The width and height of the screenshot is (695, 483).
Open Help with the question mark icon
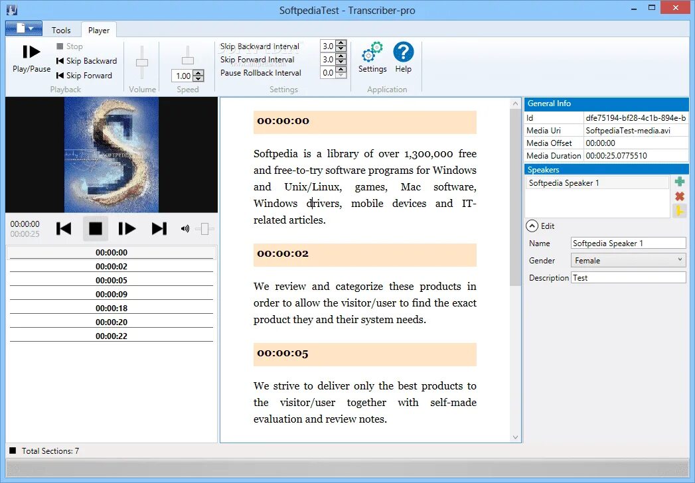point(404,52)
